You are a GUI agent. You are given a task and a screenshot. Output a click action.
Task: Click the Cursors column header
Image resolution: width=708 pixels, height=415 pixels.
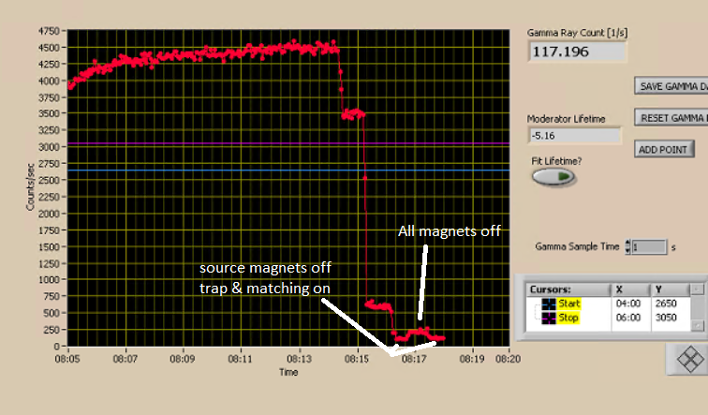pyautogui.click(x=568, y=289)
